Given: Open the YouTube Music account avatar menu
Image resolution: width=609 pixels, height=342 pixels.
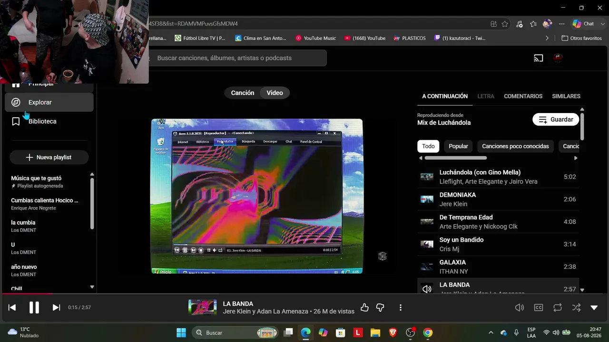Looking at the screenshot, I should pos(559,58).
